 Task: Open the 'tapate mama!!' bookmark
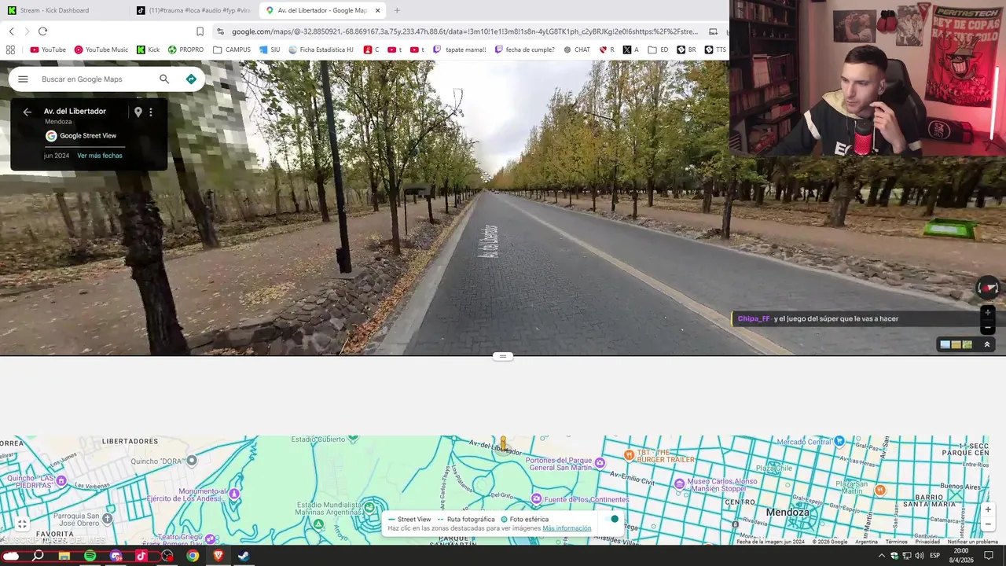(x=460, y=50)
